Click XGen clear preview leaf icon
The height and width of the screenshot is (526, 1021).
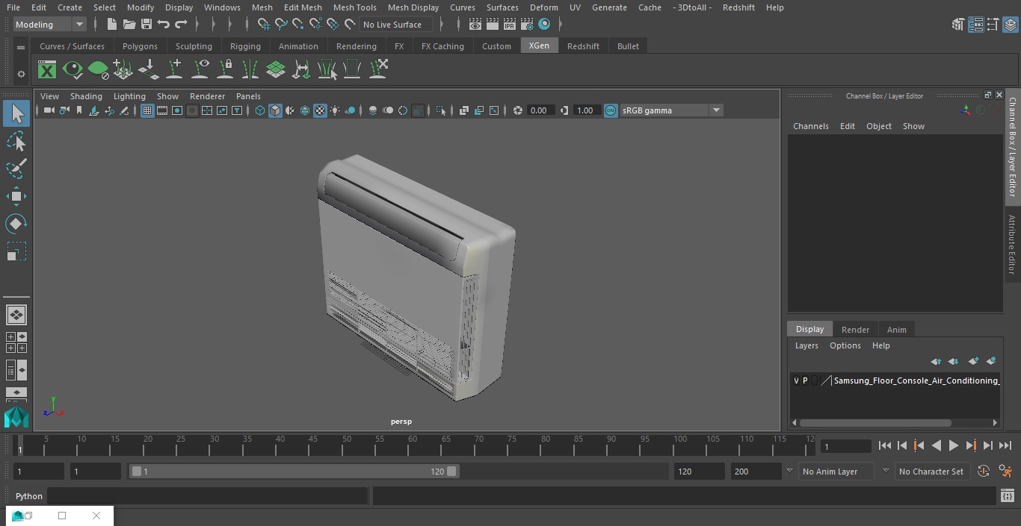coord(98,70)
